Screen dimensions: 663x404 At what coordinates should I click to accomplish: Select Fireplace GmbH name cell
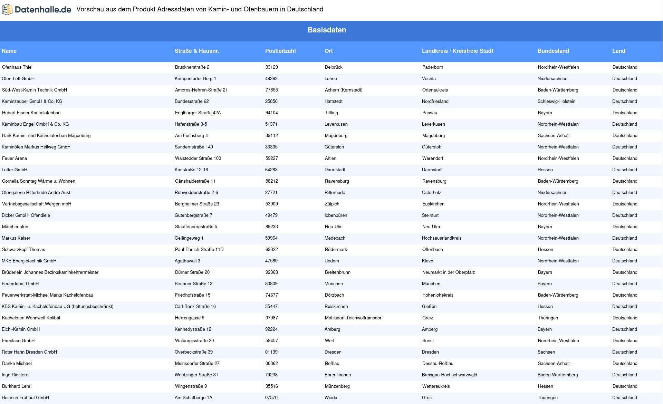18,341
